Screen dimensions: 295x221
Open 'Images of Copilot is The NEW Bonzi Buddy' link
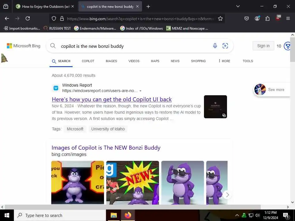pyautogui.click(x=106, y=148)
